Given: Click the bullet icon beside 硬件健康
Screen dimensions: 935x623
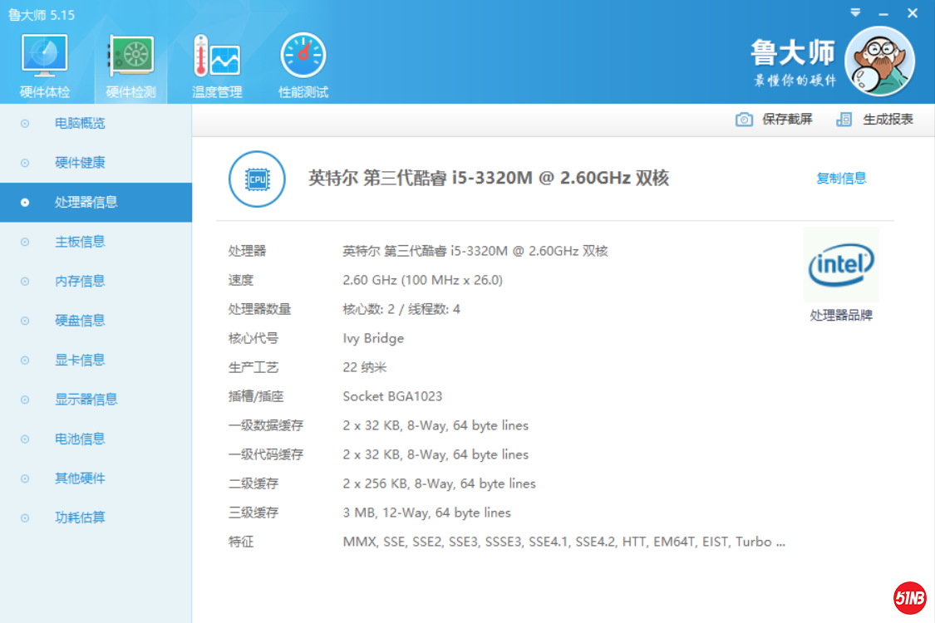Looking at the screenshot, I should point(24,163).
